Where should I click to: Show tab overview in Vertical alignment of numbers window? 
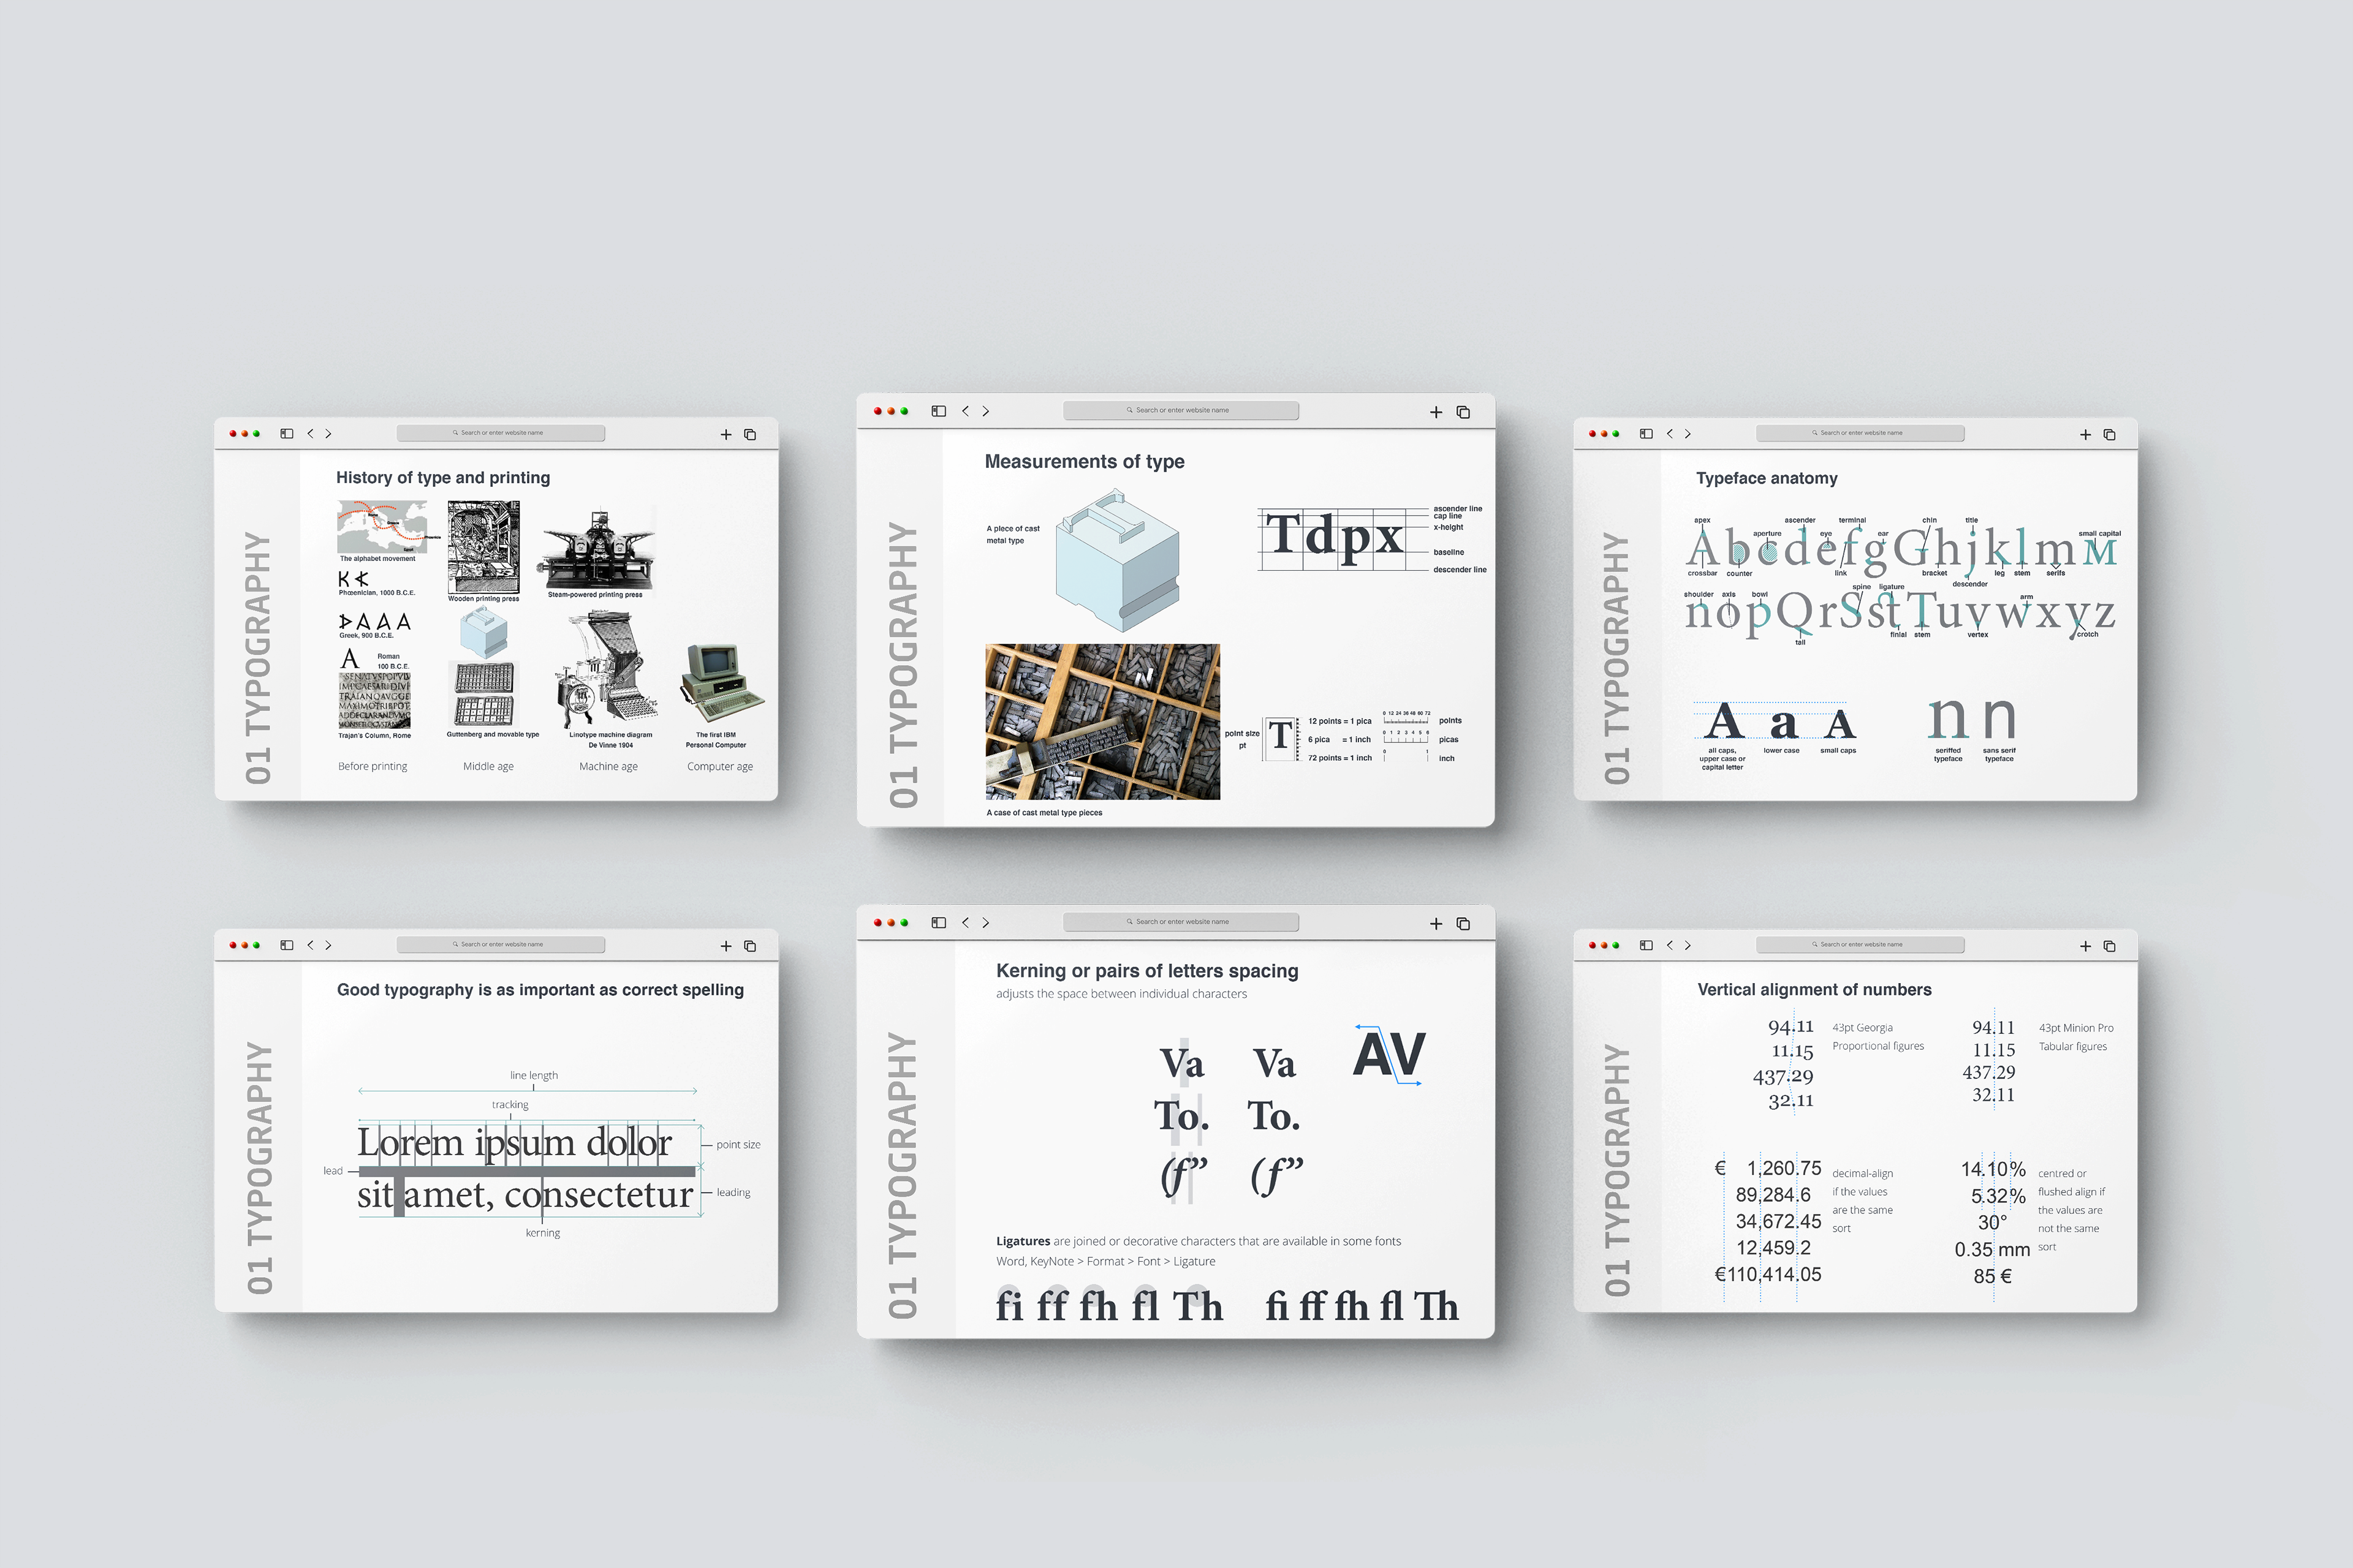[2109, 946]
